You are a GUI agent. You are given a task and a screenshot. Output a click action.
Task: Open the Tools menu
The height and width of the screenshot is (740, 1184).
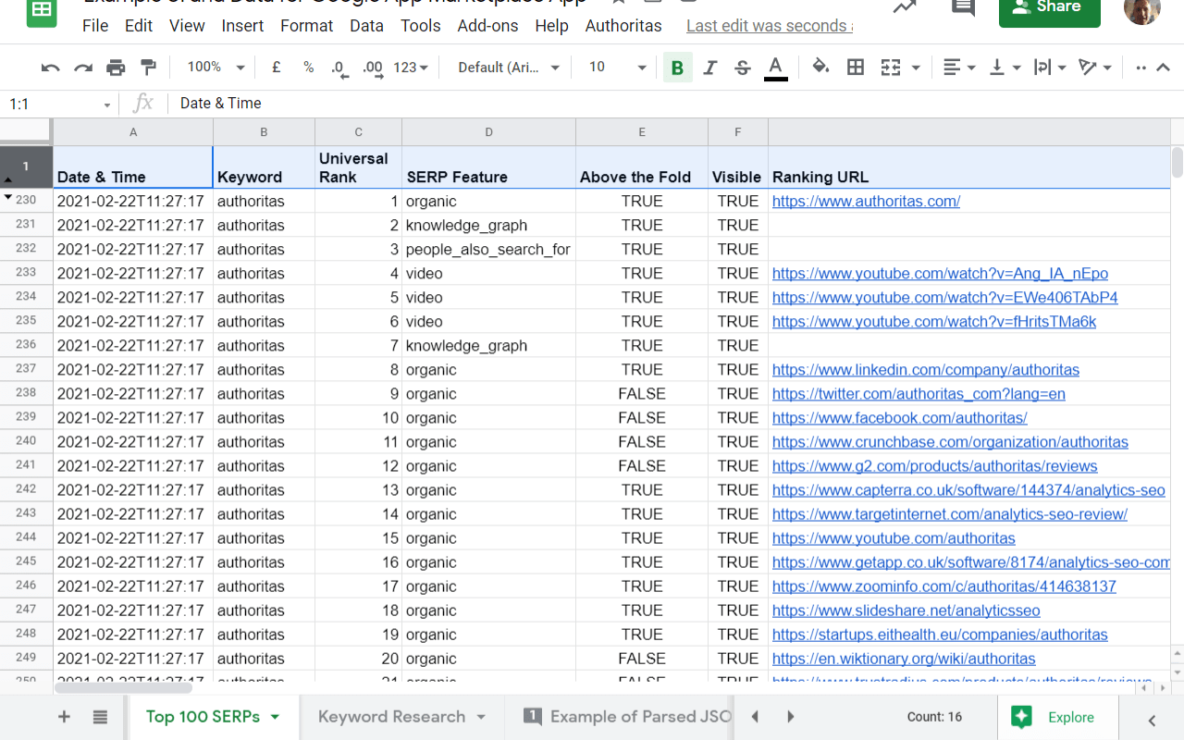[x=420, y=26]
